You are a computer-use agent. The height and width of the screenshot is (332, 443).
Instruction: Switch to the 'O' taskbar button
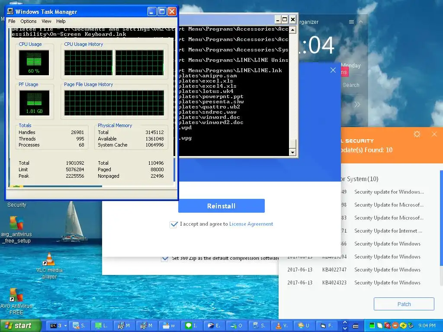coord(237,326)
